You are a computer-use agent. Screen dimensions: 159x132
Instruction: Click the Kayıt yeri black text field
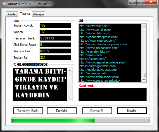pos(113,95)
